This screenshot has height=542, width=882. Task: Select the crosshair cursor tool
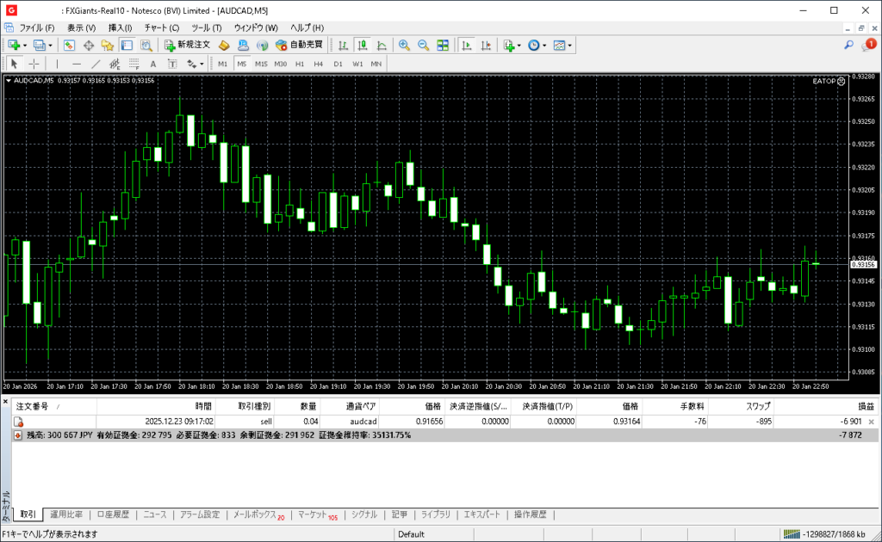pos(34,64)
